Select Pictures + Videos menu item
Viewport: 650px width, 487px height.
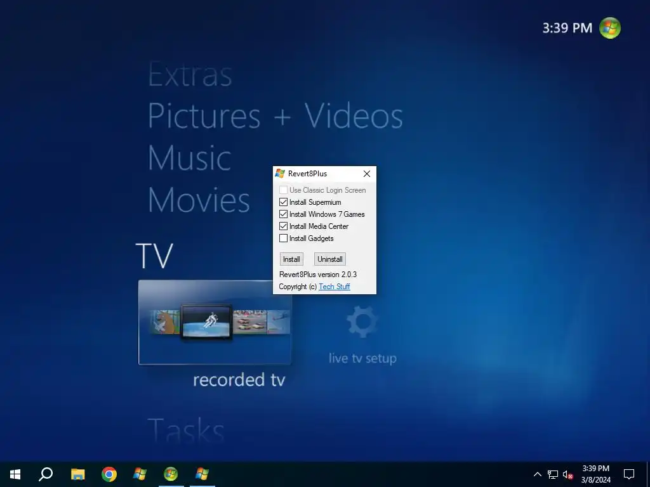tap(275, 116)
